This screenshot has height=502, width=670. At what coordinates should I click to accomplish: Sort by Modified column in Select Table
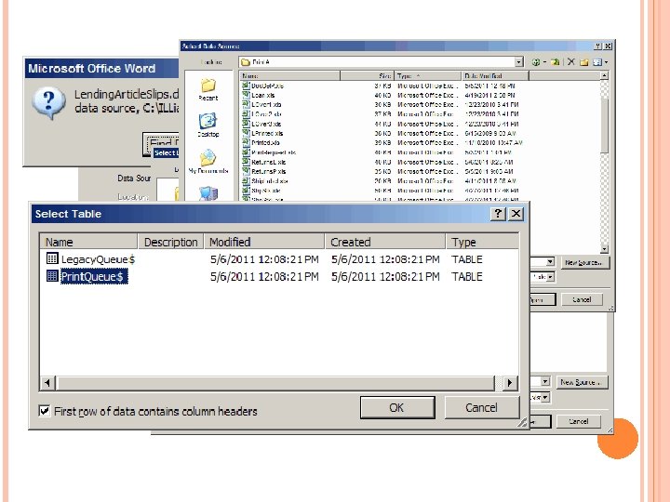point(264,242)
